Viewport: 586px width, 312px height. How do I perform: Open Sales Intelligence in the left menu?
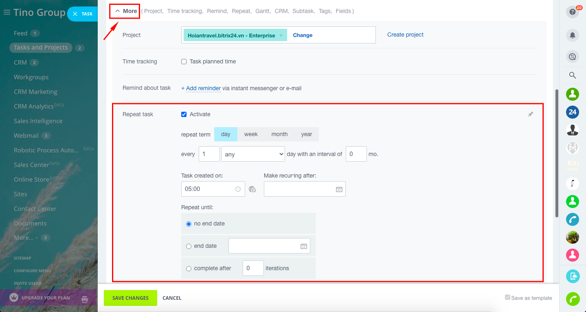38,121
